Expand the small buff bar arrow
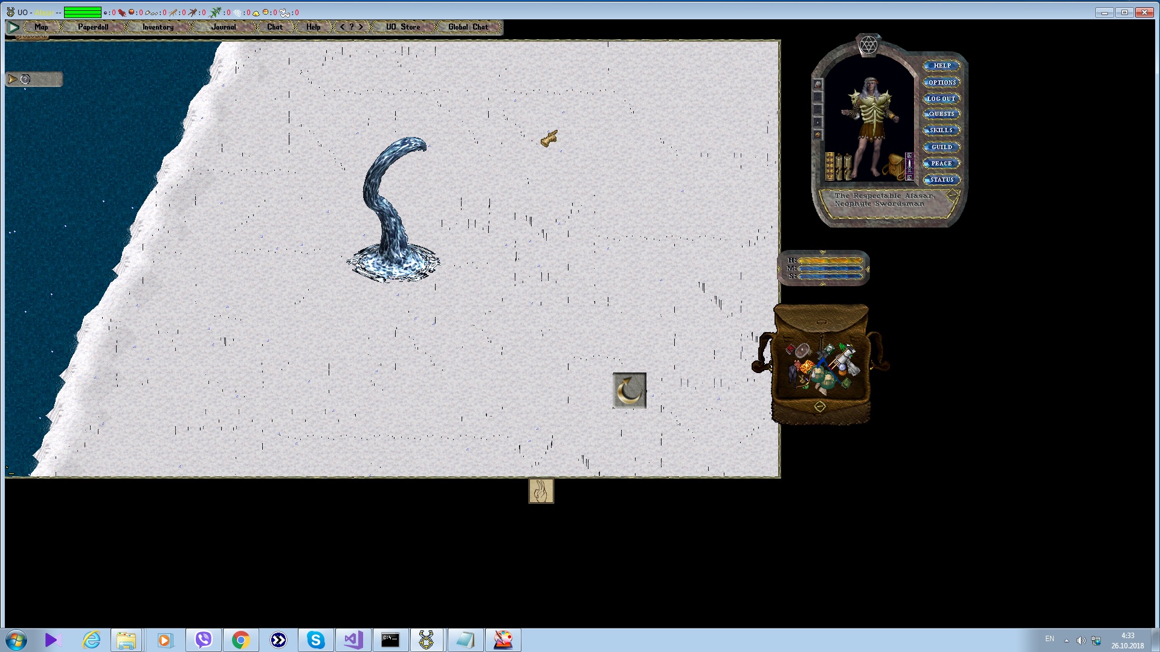Viewport: 1160px width, 652px height. click(x=12, y=79)
